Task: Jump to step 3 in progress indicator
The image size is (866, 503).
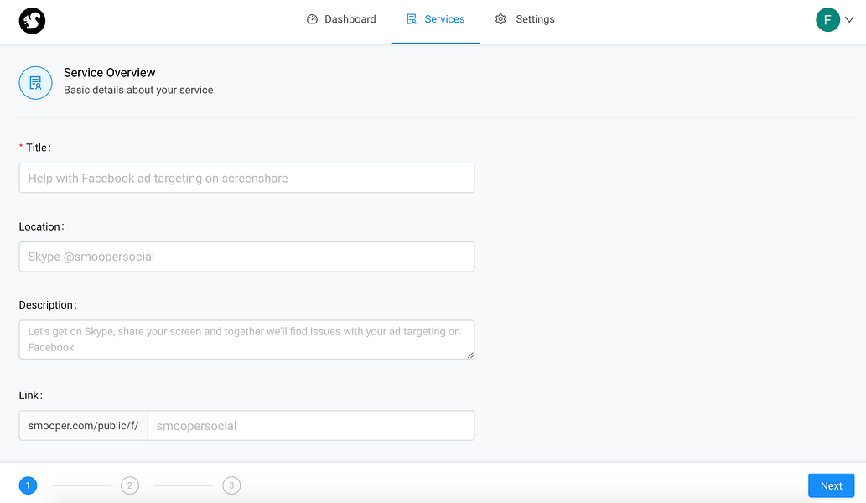Action: coord(231,485)
